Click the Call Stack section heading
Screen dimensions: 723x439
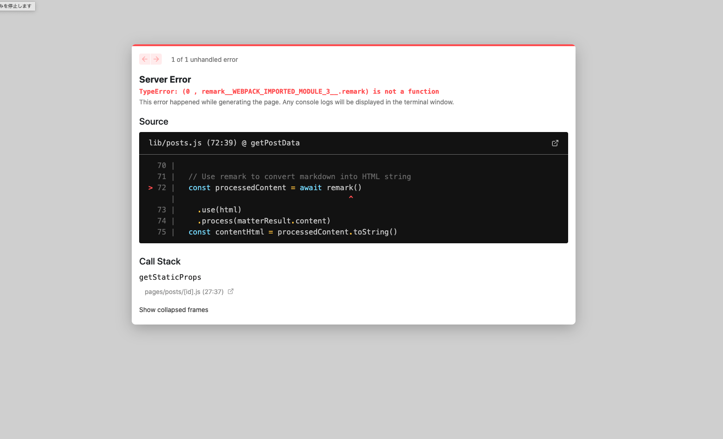pyautogui.click(x=160, y=261)
